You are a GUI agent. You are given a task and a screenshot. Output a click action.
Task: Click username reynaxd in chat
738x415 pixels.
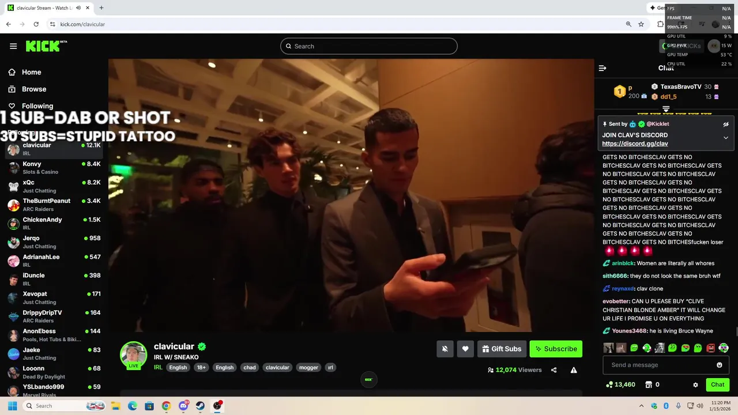(x=622, y=289)
